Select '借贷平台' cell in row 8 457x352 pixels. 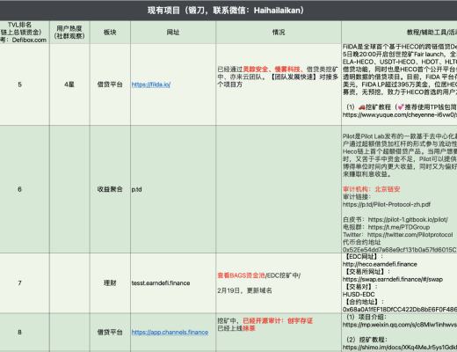[110, 332]
